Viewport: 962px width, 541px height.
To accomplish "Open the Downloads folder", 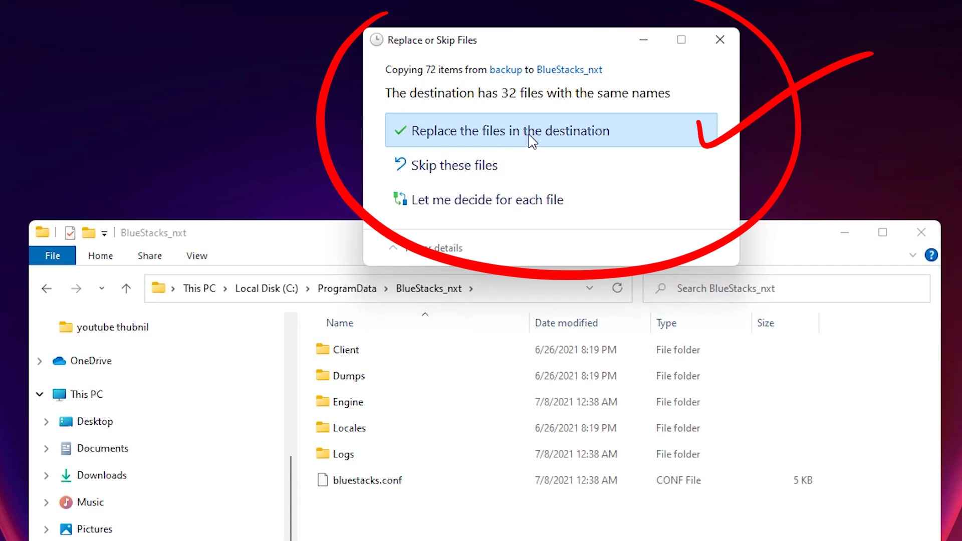I will 102,475.
